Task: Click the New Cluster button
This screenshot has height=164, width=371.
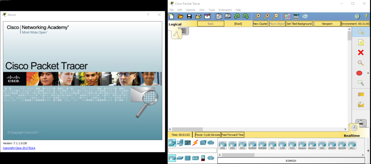Action: (x=260, y=24)
